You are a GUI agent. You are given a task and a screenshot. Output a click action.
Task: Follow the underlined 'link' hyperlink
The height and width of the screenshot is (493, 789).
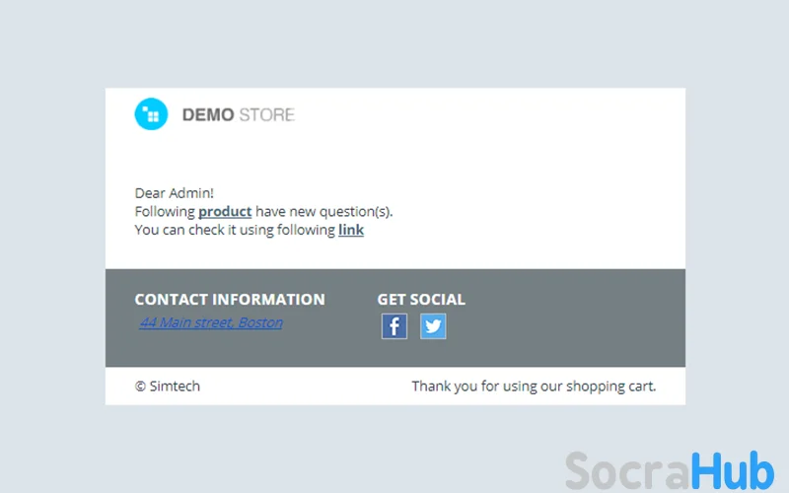point(351,230)
